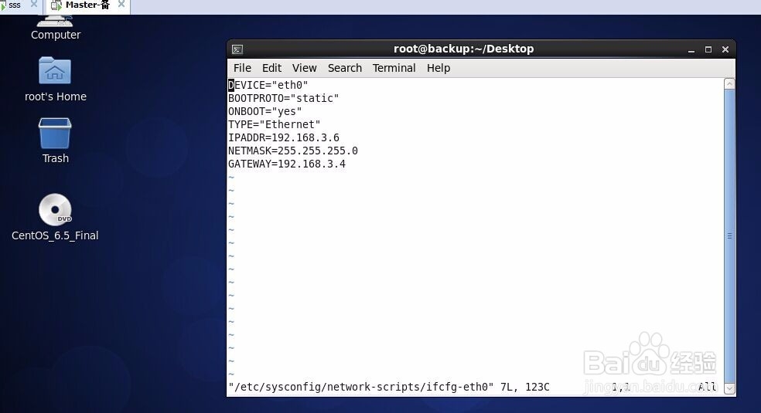This screenshot has height=413, width=761.
Task: Click the TYPE="Ethernet" line
Action: click(275, 124)
